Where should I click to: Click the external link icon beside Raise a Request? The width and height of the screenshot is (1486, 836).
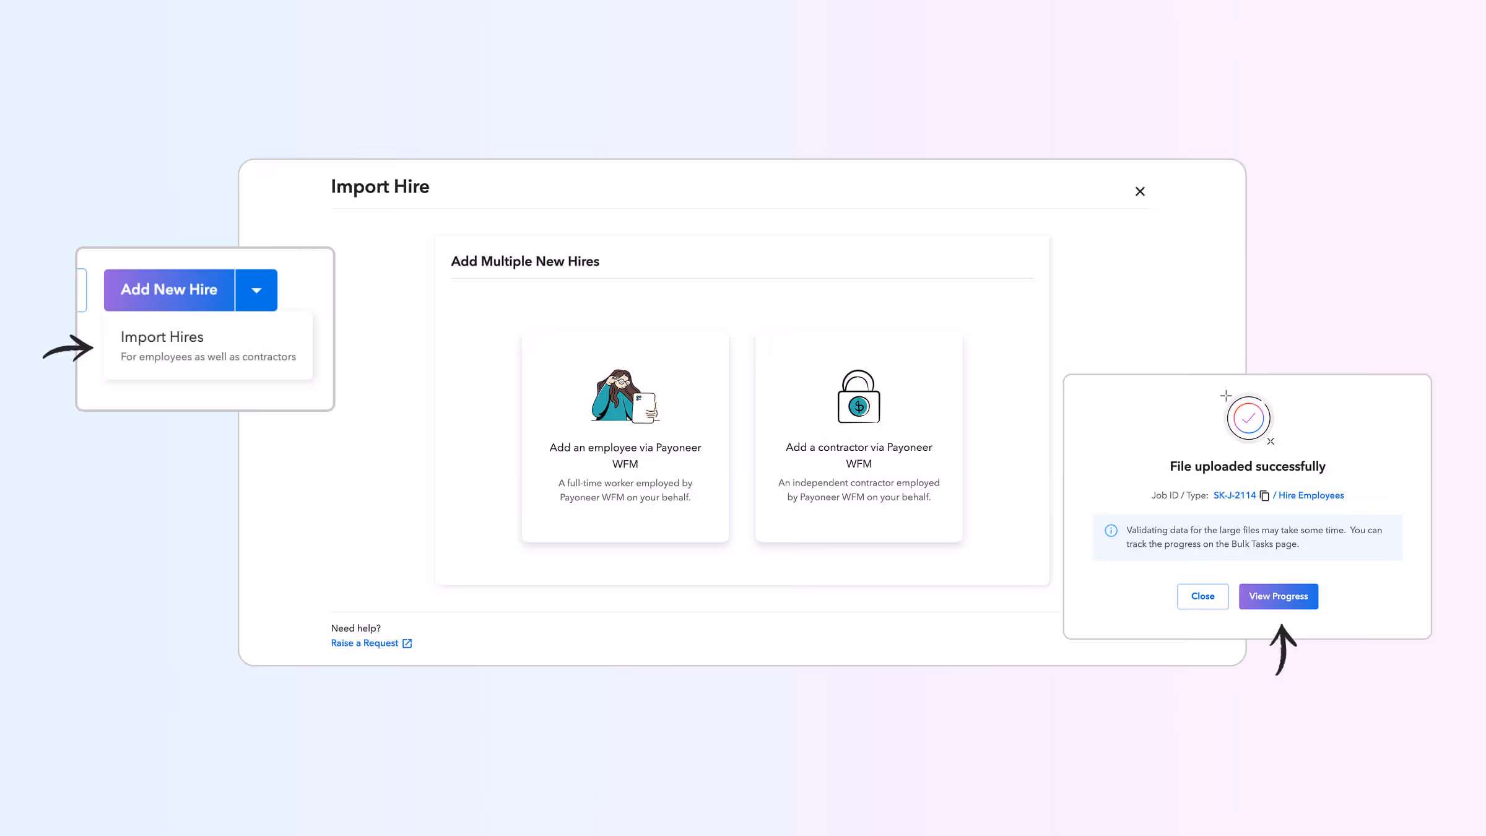coord(406,643)
